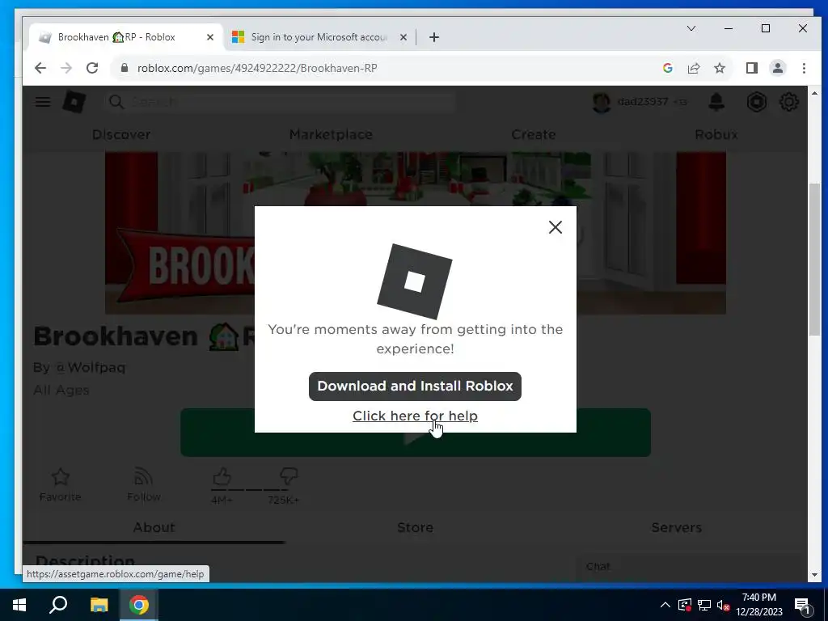Open the Create menu item
Viewport: 828px width, 621px height.
pyautogui.click(x=534, y=135)
